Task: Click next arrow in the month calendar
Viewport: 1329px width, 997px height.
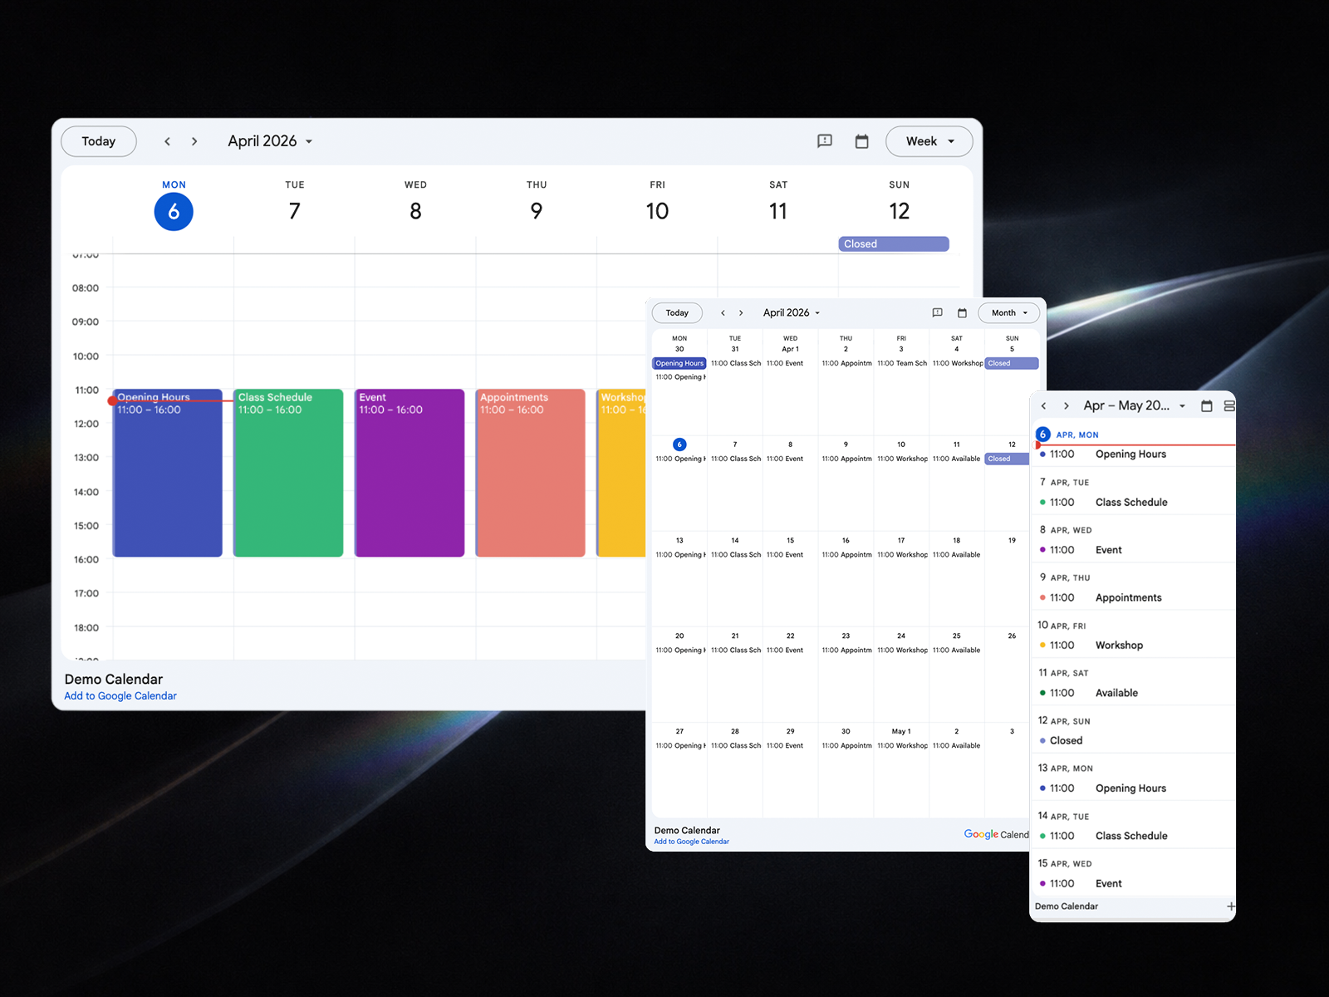Action: [741, 313]
